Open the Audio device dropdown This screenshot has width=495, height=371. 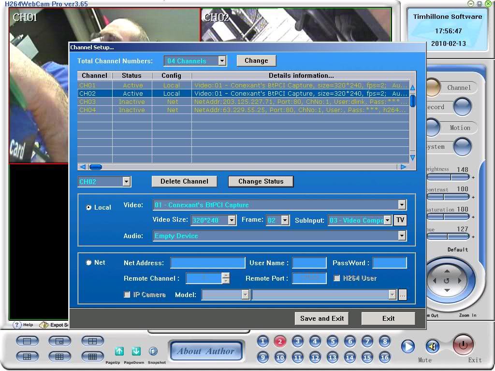402,236
